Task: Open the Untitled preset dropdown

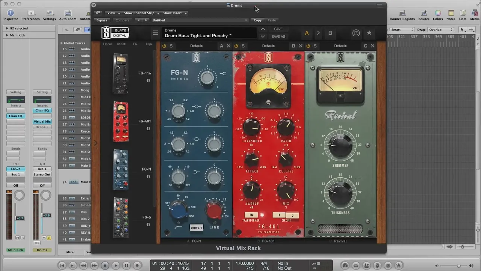Action: pos(199,20)
